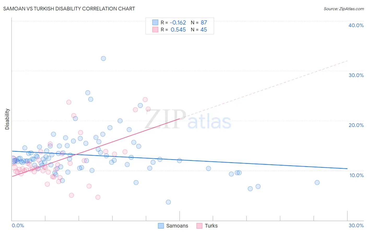Click the rightmost blue data point near 7.5%
Viewport: 367px width, 233px height.
[x=317, y=183]
